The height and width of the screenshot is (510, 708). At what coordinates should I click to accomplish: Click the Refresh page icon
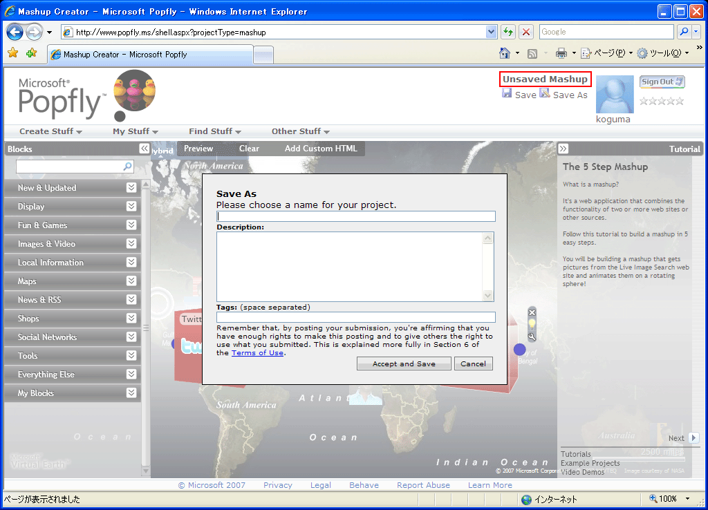coord(508,32)
